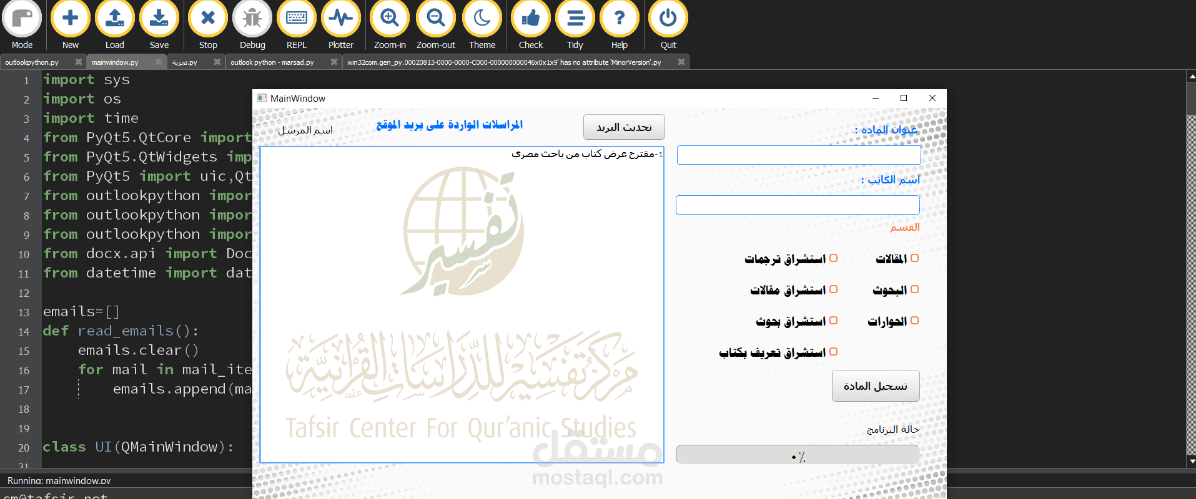Image resolution: width=1196 pixels, height=499 pixels.
Task: Quit the Mu editor
Action: (668, 26)
